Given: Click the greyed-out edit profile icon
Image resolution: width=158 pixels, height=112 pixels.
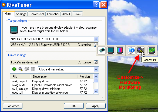Looking at the screenshot, I should click(27, 69).
